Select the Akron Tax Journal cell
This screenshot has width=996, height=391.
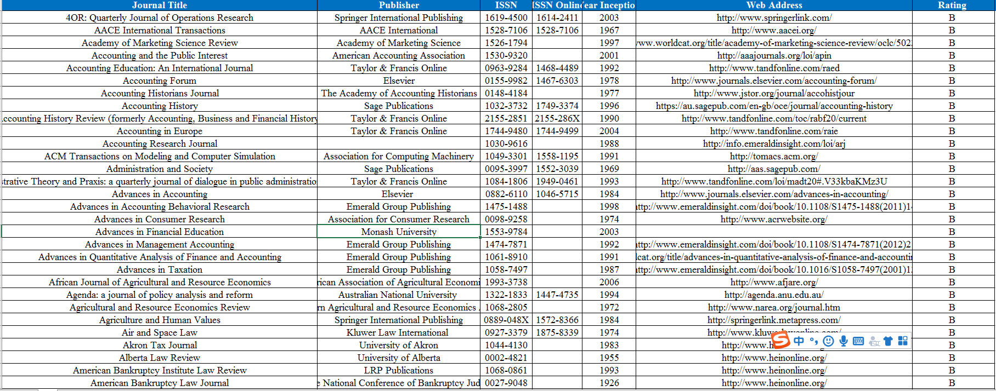point(160,345)
